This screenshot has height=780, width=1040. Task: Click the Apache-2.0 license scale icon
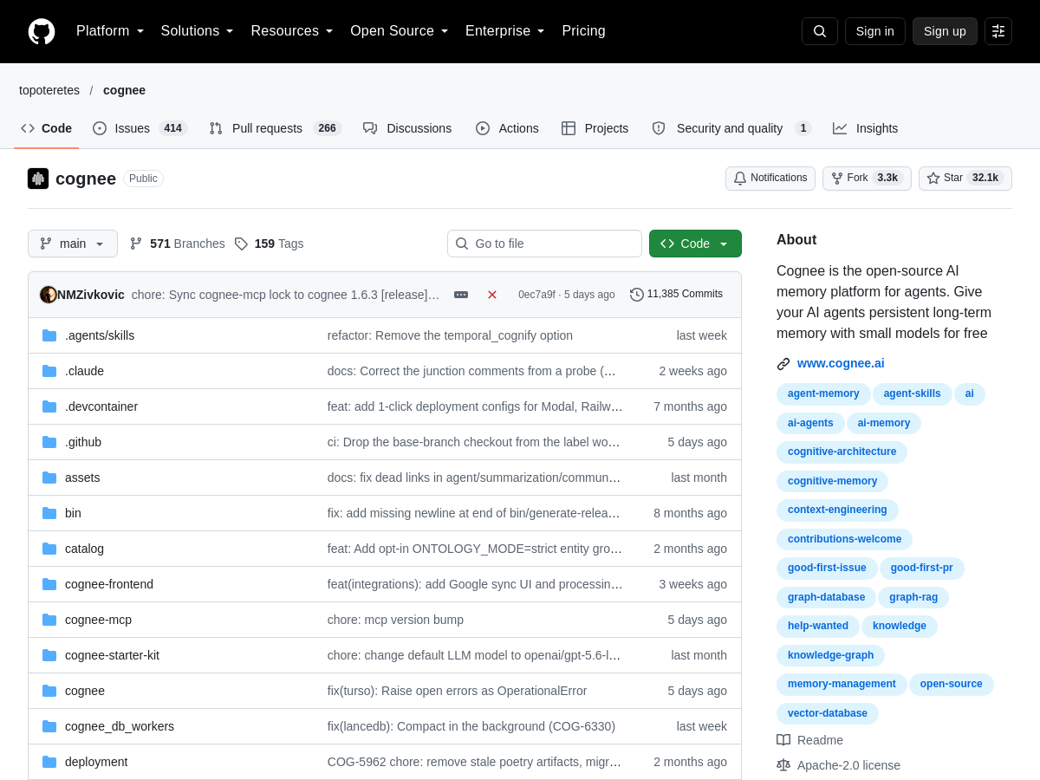pyautogui.click(x=783, y=765)
